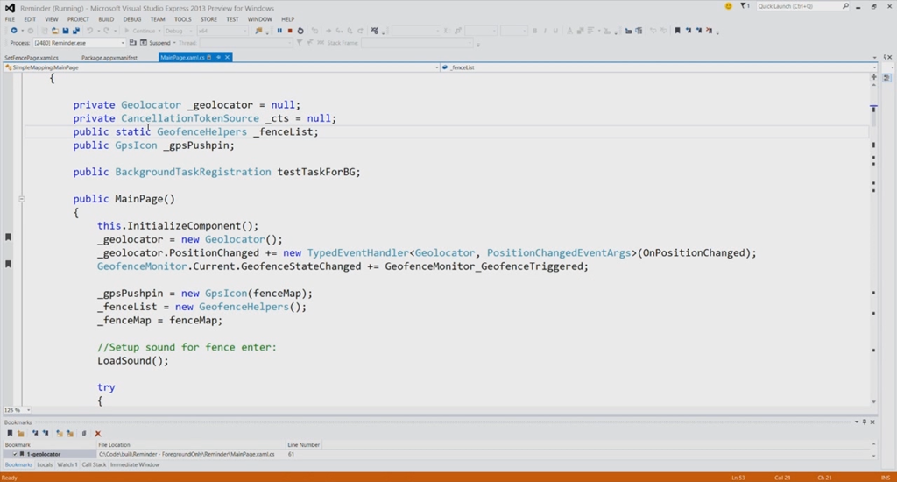Viewport: 897px width, 482px height.
Task: Create new folder in Bookmarks panel
Action: click(21, 433)
